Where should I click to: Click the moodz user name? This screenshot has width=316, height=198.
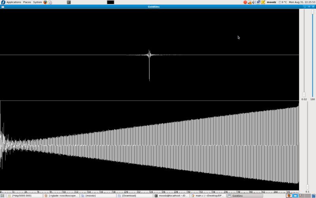[x=271, y=2]
